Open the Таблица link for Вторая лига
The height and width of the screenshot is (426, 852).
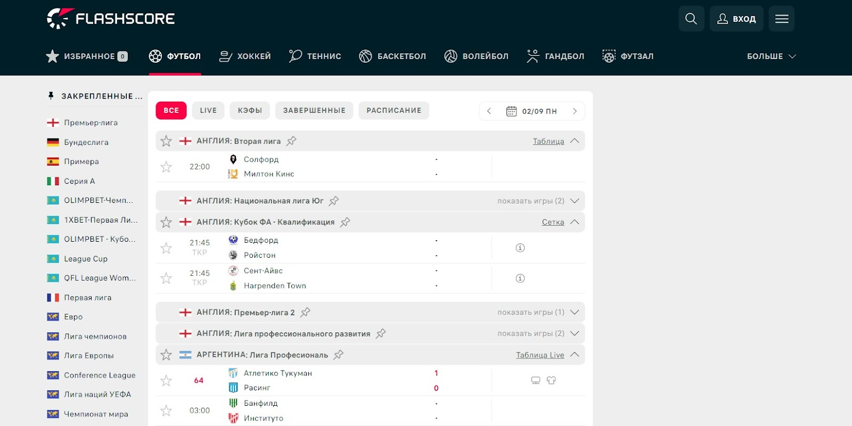[548, 141]
